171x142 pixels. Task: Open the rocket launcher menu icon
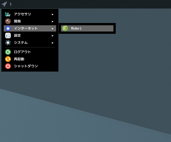pos(4,4)
